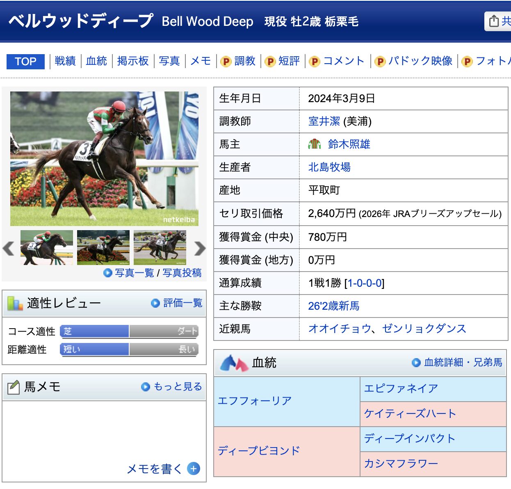
Task: Click the blue circle icon beside 評価一覧
Action: (x=155, y=303)
